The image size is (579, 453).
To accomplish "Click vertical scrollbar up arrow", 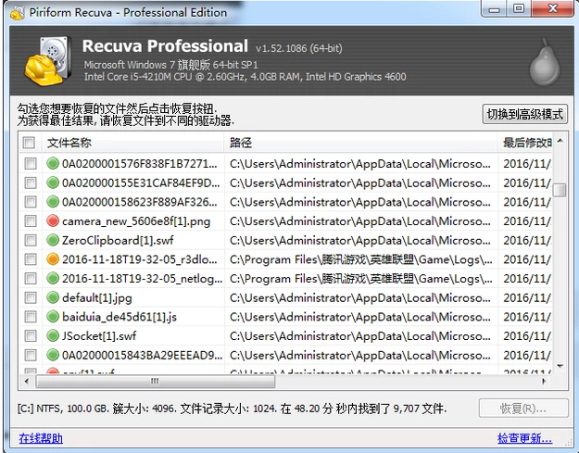I will coord(560,141).
